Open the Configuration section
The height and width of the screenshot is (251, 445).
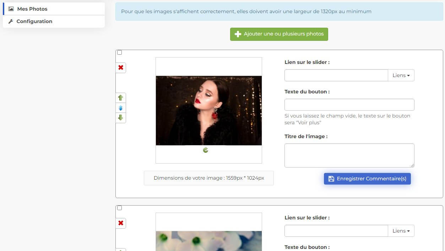(x=54, y=21)
